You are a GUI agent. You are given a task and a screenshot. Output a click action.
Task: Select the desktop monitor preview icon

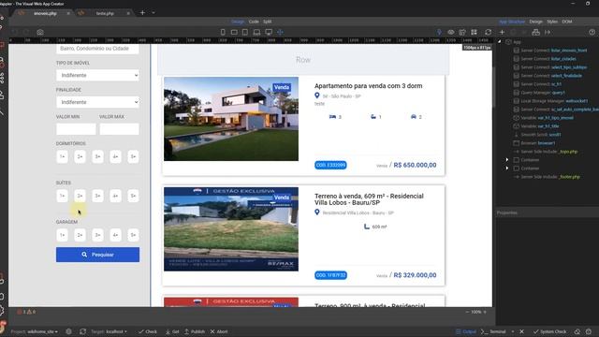[x=269, y=33]
